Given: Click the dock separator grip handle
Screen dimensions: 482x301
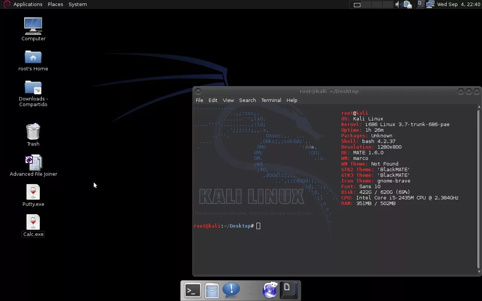Looking at the screenshot, I should tap(250, 290).
